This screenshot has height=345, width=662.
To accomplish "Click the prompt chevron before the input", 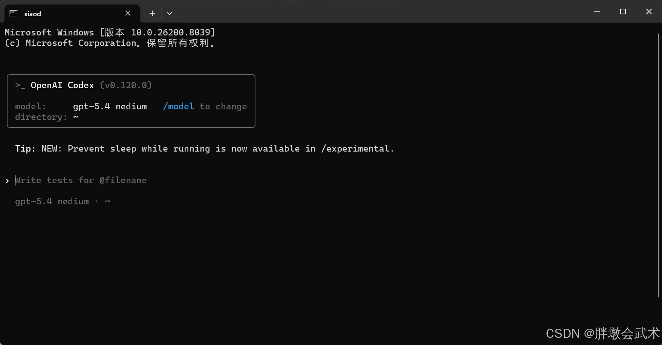I will [8, 181].
